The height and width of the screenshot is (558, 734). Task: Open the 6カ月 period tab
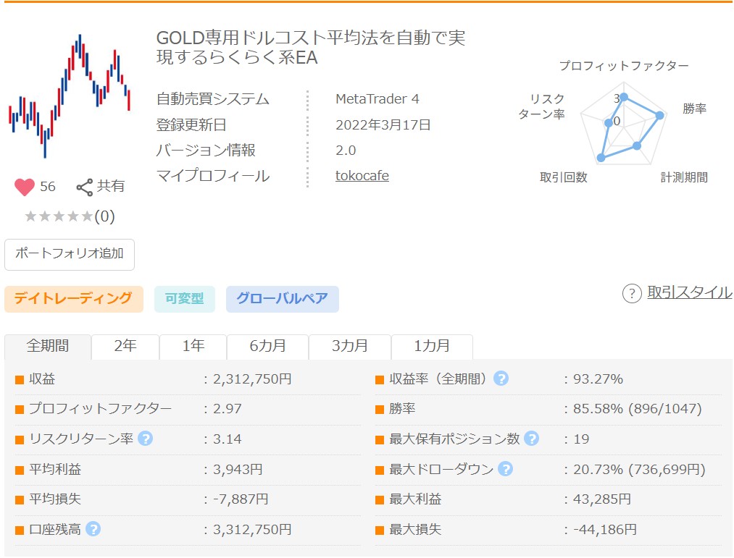[267, 347]
